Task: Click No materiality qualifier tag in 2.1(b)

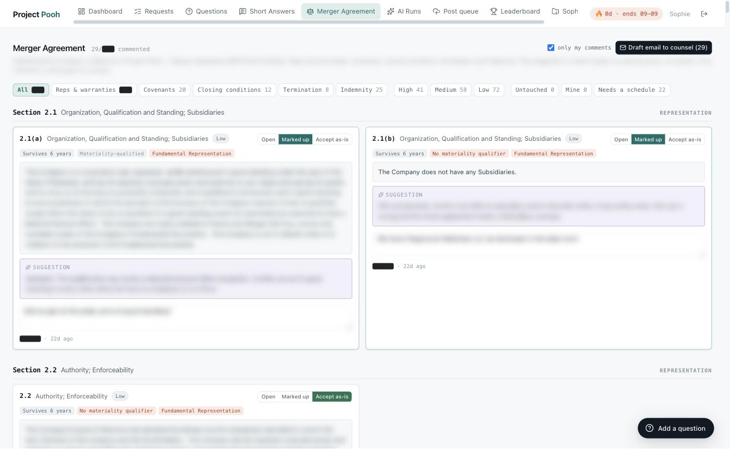Action: click(x=469, y=154)
